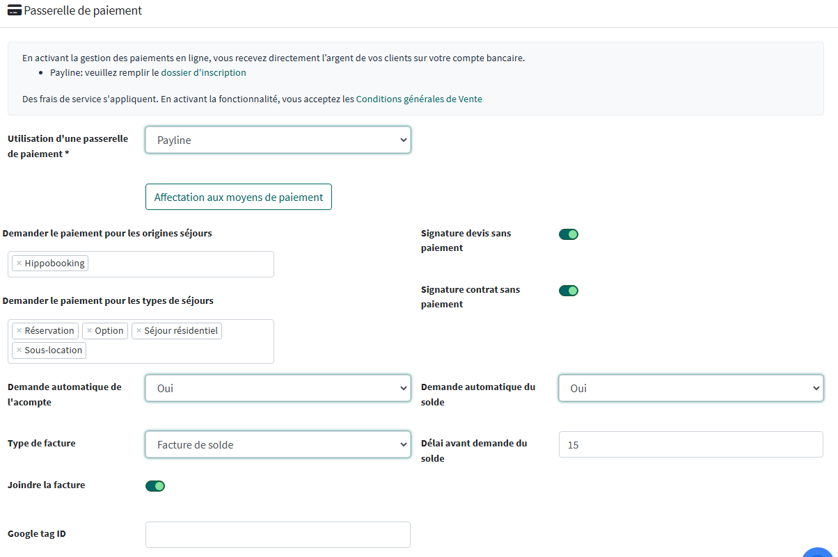Remove the Hippobooking tag
838x557 pixels.
pos(19,264)
